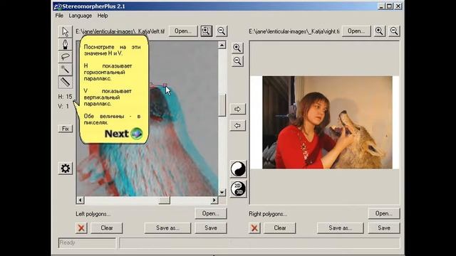Delete left polygons with red X
The image size is (456, 256).
tap(81, 228)
